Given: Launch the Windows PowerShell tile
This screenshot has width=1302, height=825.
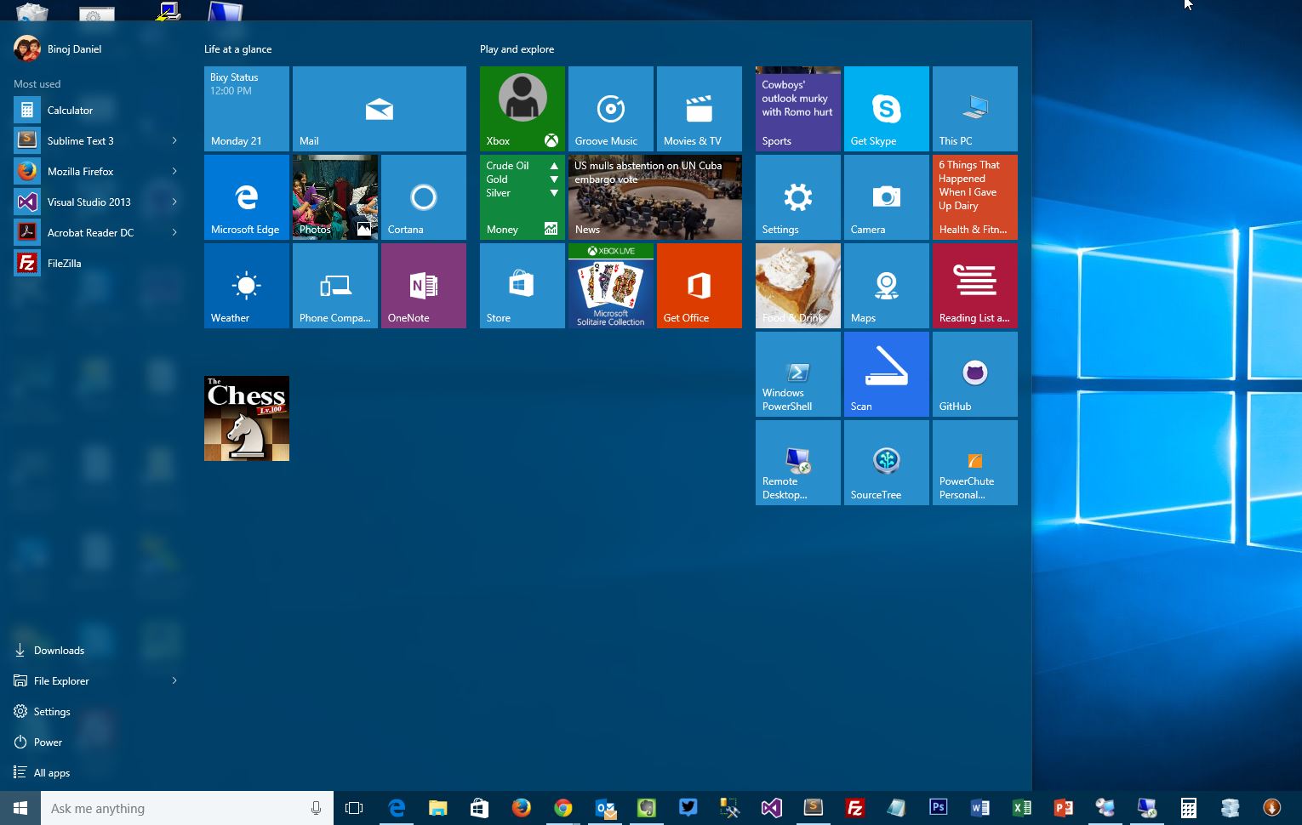Looking at the screenshot, I should click(798, 374).
